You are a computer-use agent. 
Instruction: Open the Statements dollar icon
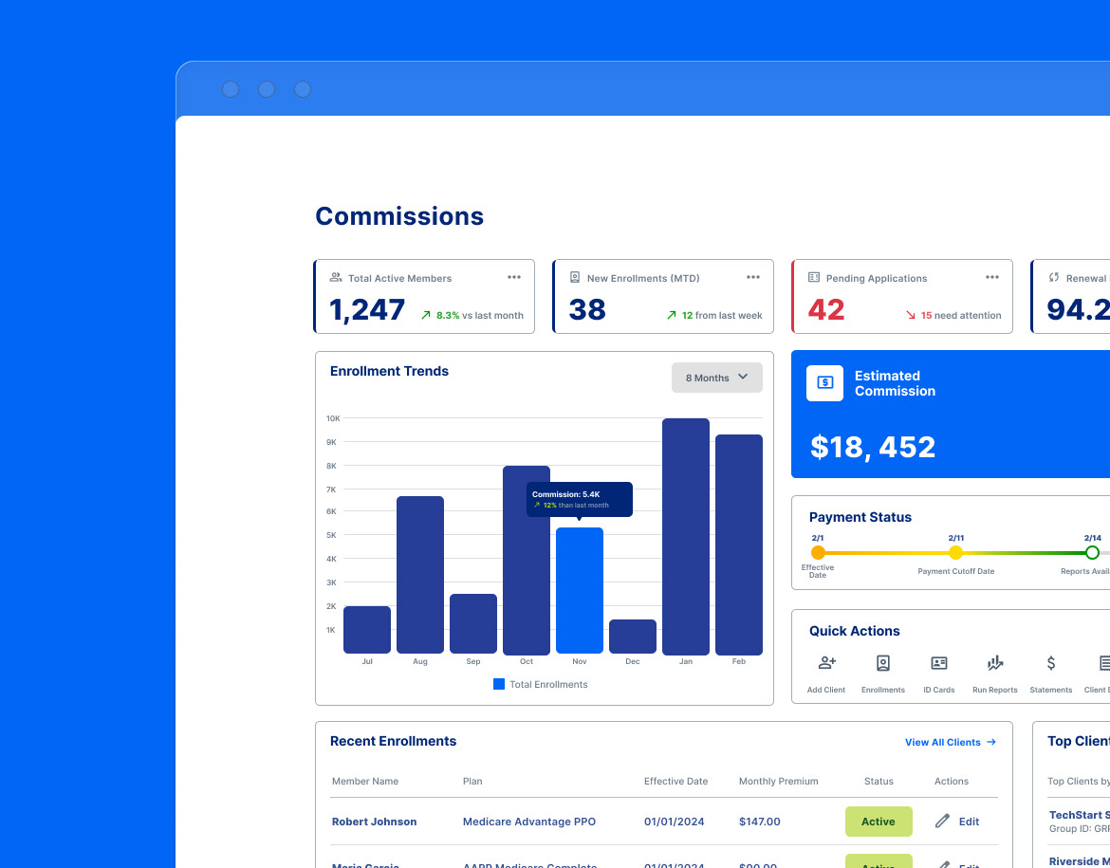[1050, 663]
